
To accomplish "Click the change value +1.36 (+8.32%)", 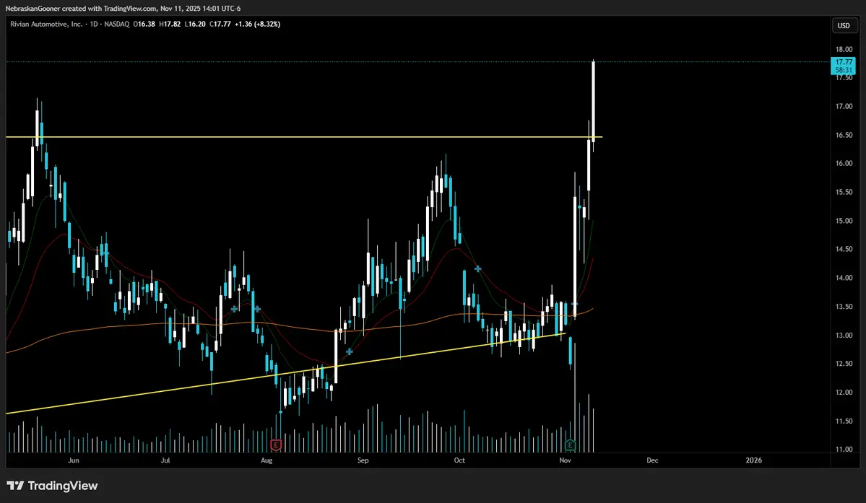I will tap(257, 25).
